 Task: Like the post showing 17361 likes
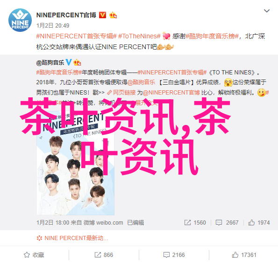[244, 255]
